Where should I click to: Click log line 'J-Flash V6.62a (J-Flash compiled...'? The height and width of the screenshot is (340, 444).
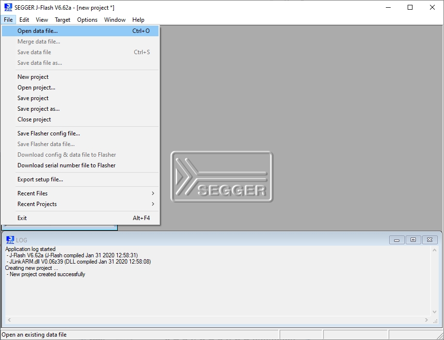tap(72, 255)
